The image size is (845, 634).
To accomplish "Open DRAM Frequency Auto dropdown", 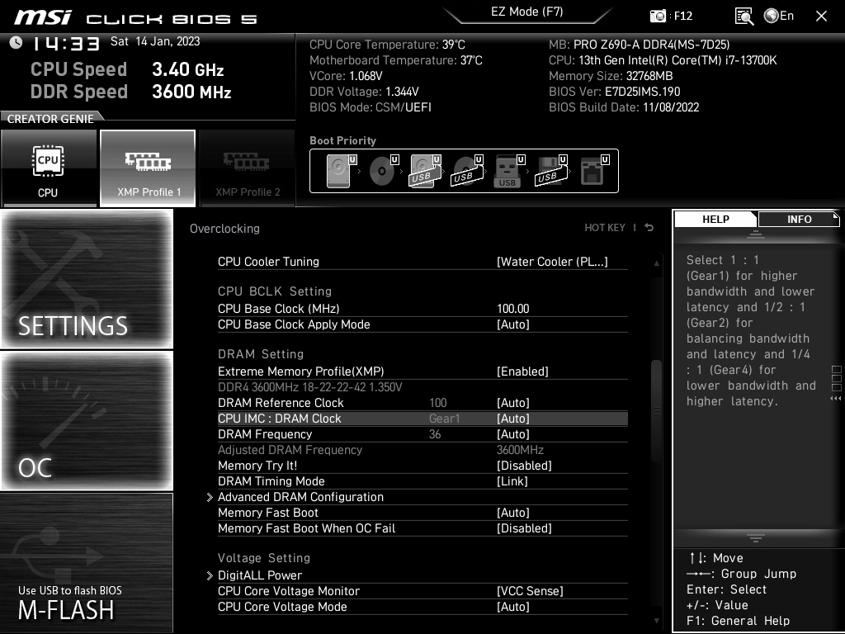I will [513, 434].
